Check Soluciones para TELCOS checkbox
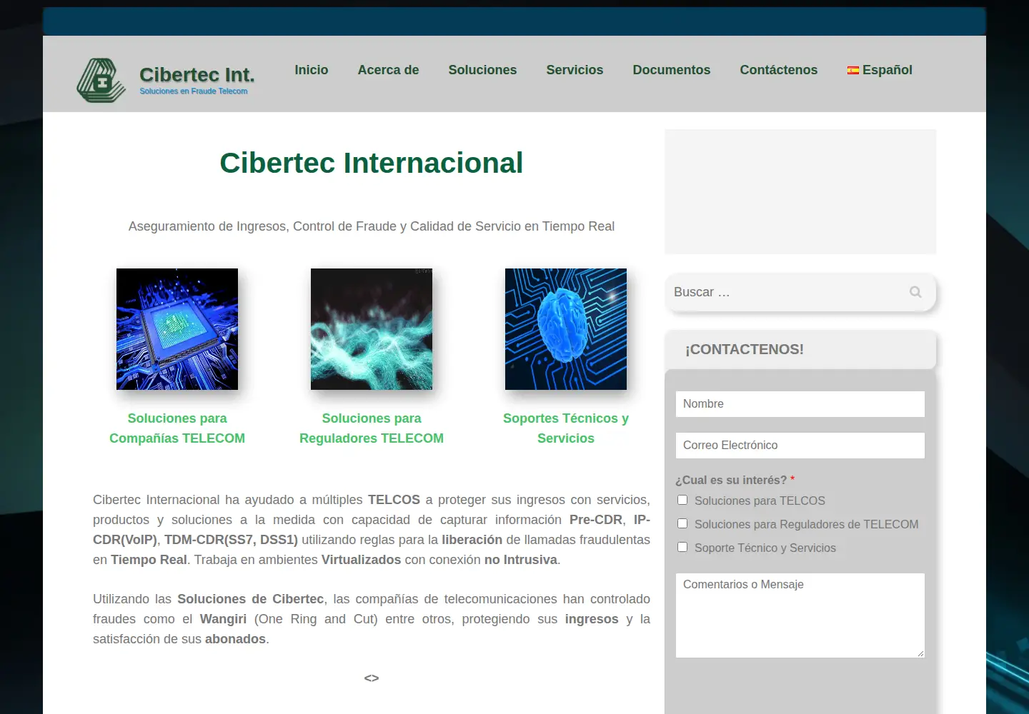This screenshot has height=714, width=1029. click(x=682, y=500)
